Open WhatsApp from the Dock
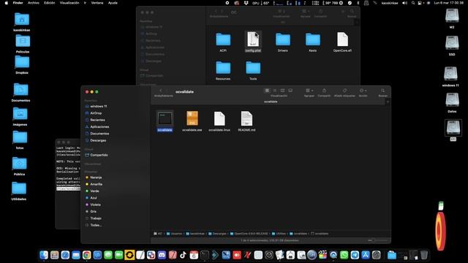This screenshot has height=263, width=468. coord(344,255)
